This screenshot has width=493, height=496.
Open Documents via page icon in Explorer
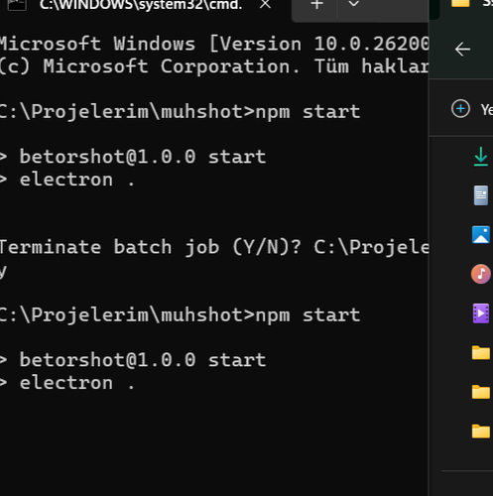[x=481, y=195]
